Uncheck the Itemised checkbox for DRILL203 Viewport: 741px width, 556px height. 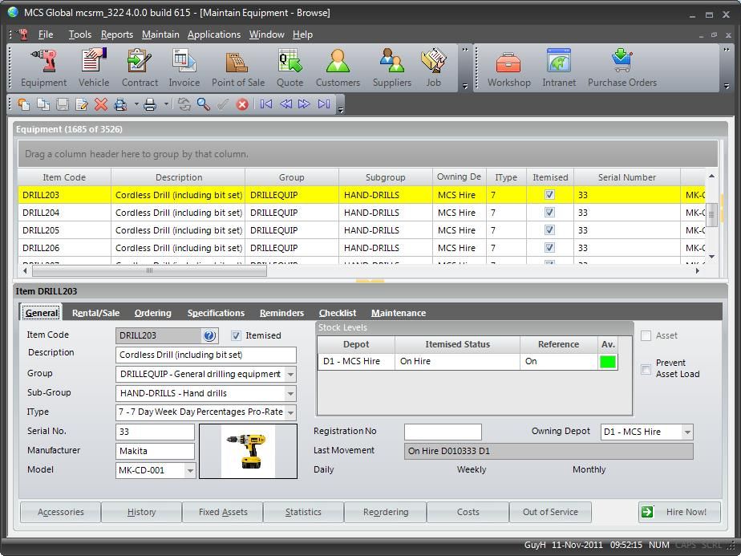[x=235, y=335]
